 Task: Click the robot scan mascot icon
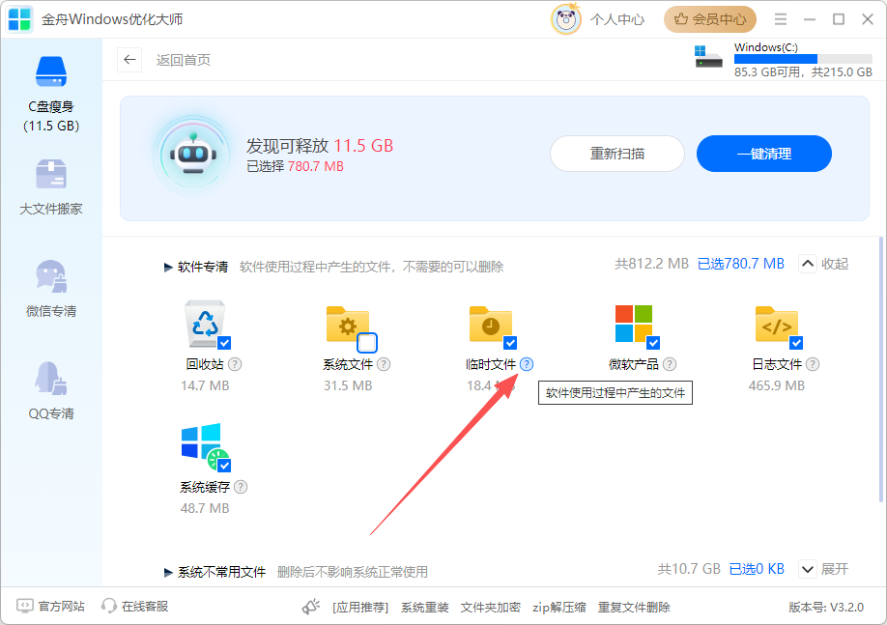click(x=193, y=155)
